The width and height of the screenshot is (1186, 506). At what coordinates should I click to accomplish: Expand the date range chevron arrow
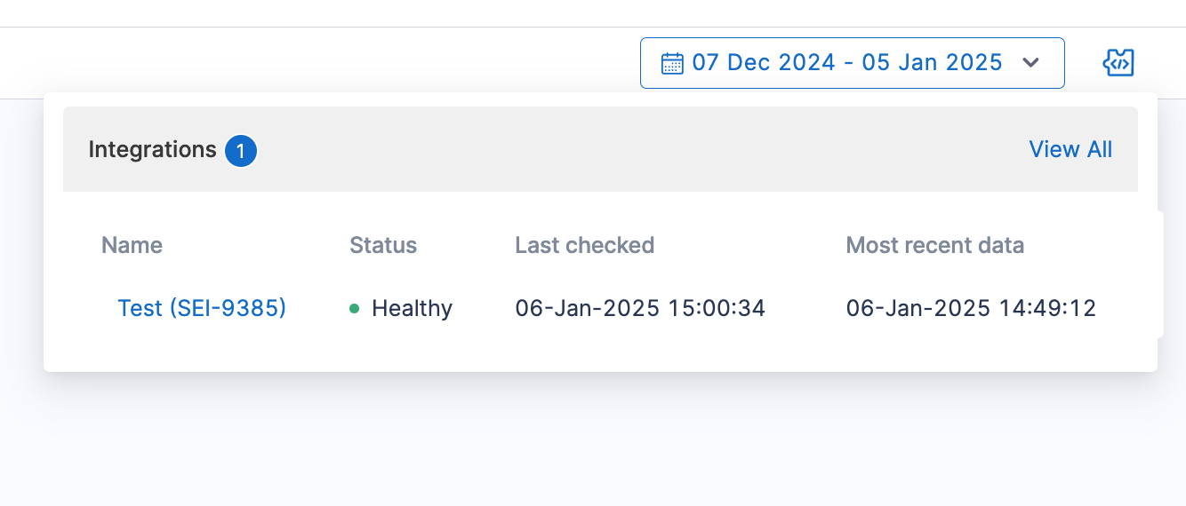click(1031, 63)
